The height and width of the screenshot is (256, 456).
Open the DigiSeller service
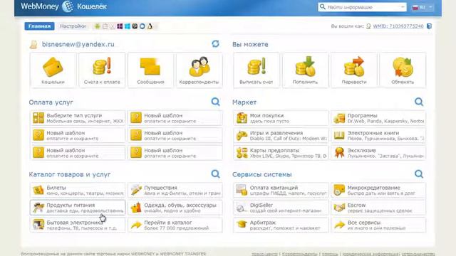(x=281, y=208)
